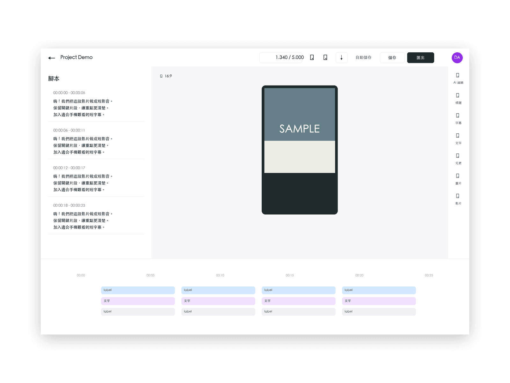The image size is (510, 383).
Task: Open the 元素 elements panel
Action: [x=458, y=159]
